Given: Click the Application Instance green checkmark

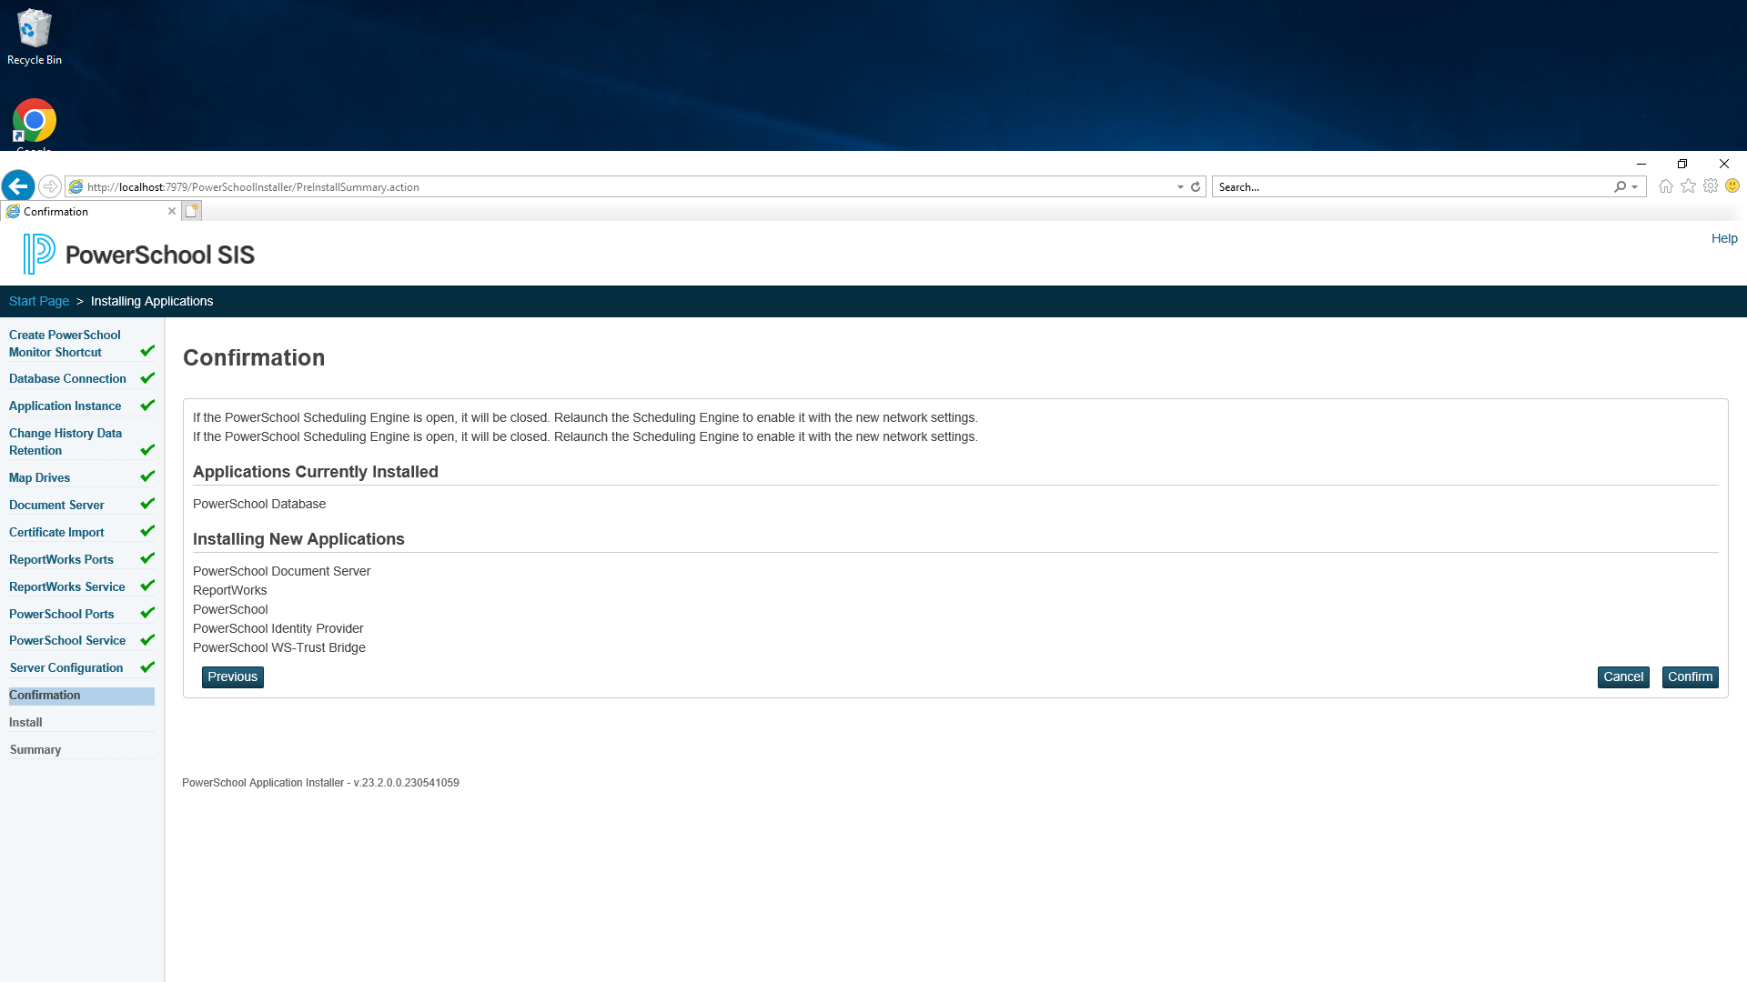Looking at the screenshot, I should [x=147, y=406].
